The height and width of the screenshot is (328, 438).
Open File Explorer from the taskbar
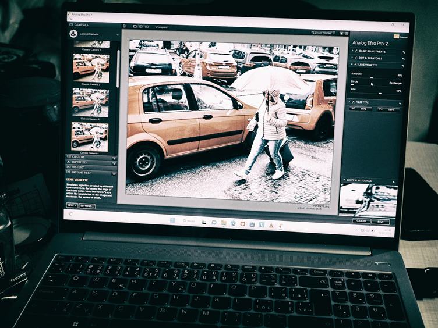pyautogui.click(x=224, y=223)
